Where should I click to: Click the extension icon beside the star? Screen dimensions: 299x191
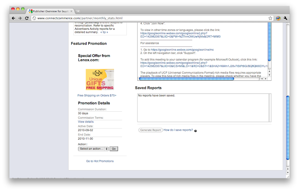(278, 18)
